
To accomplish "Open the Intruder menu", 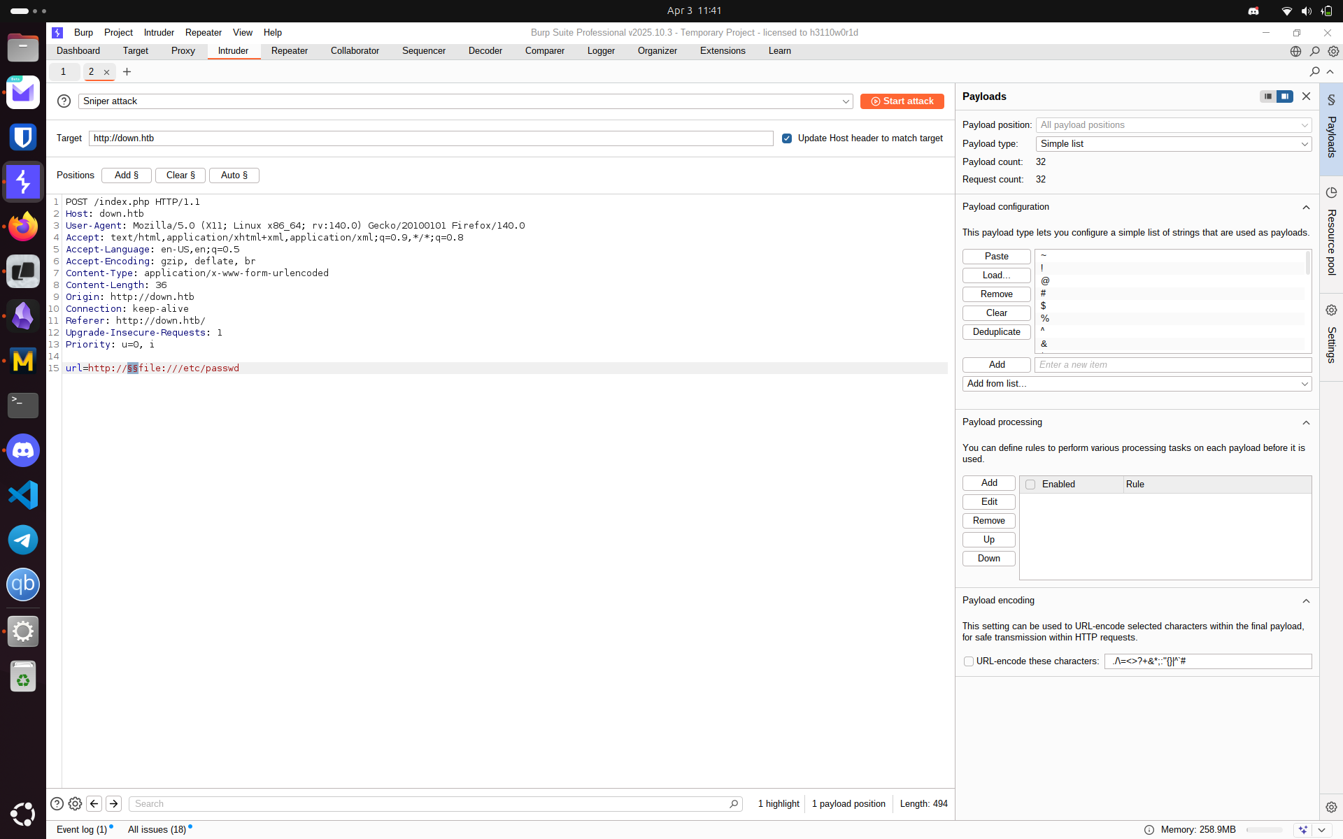I will [x=159, y=33].
